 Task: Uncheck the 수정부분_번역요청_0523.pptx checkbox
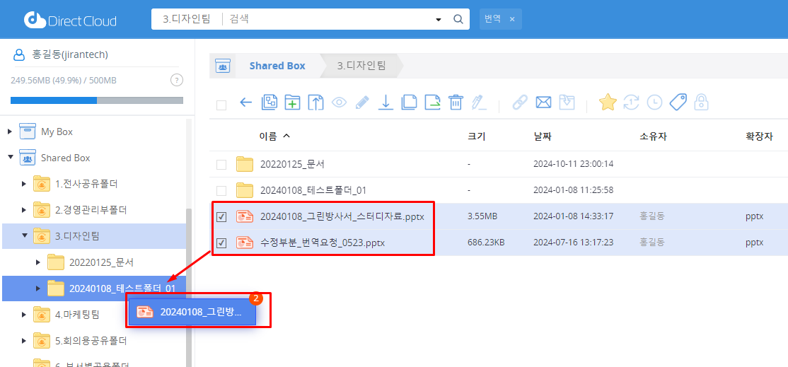(x=221, y=243)
